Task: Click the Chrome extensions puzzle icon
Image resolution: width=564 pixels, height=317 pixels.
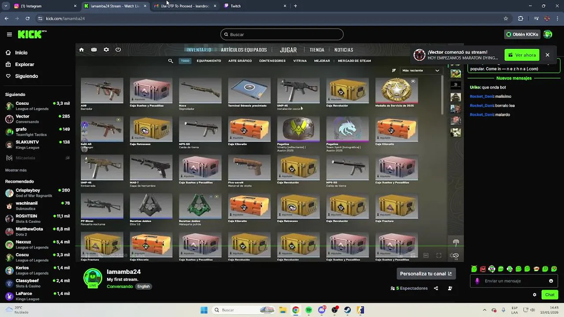Action: (x=520, y=18)
